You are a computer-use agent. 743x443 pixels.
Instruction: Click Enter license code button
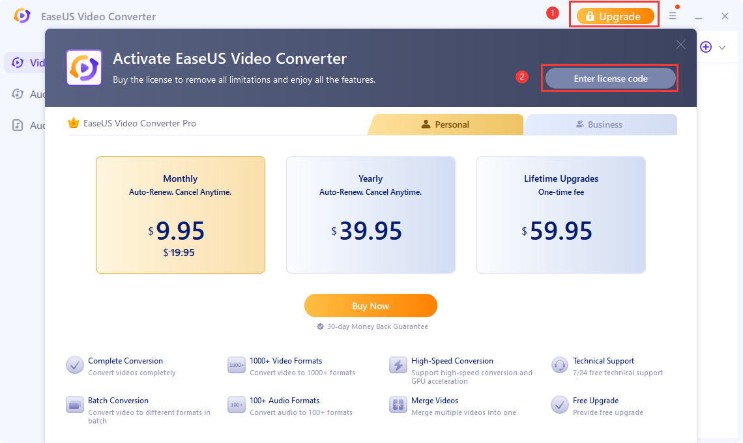tap(610, 79)
